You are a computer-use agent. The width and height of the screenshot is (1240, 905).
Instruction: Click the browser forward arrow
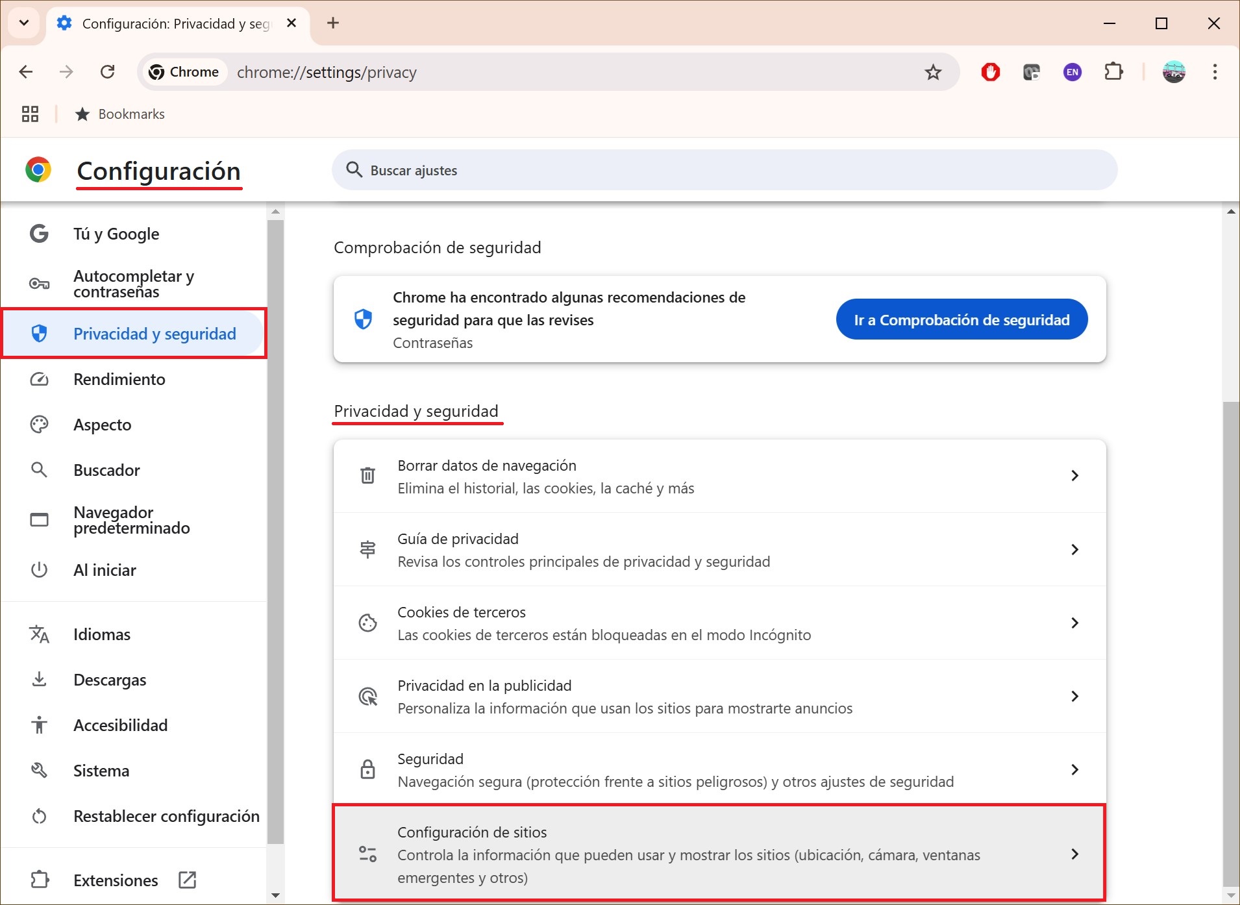pyautogui.click(x=66, y=71)
